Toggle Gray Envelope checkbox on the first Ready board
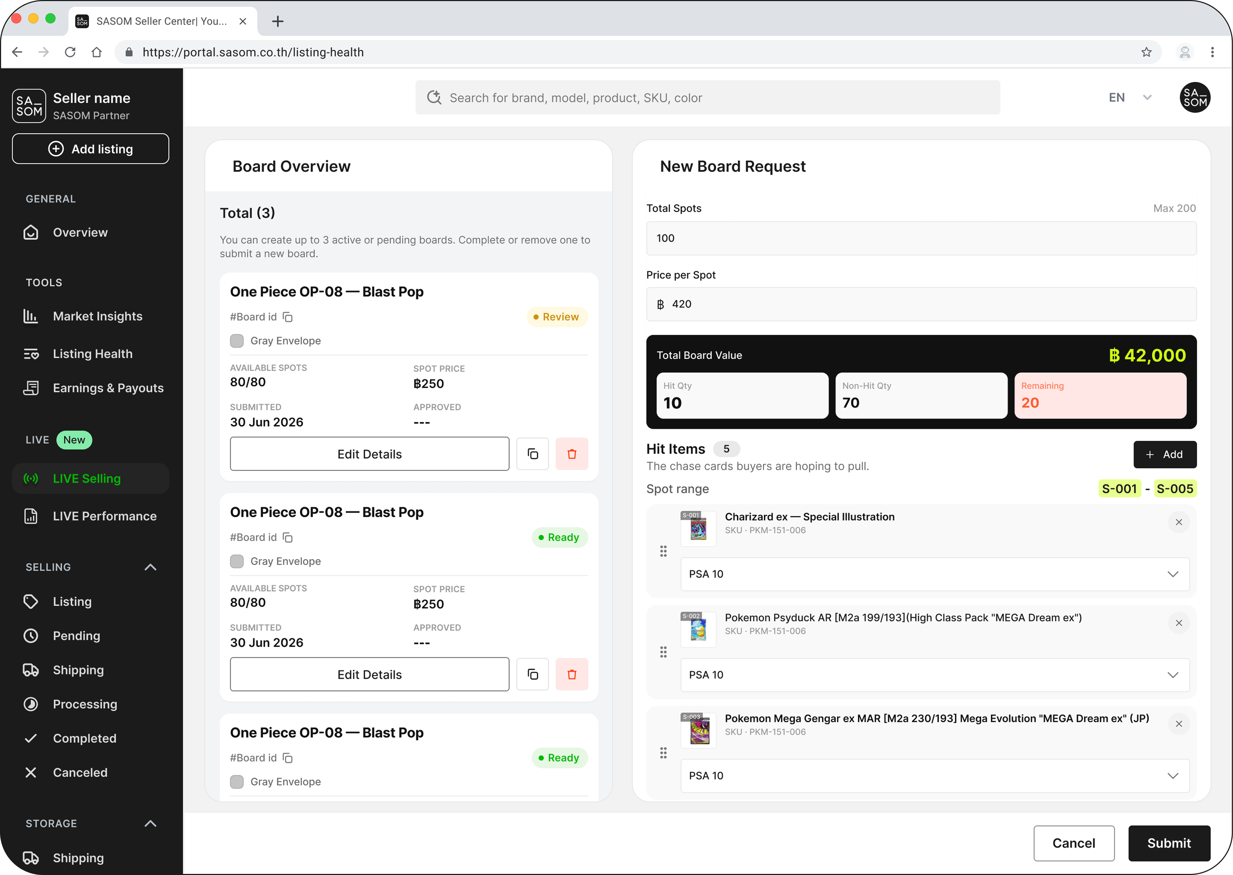 (236, 561)
